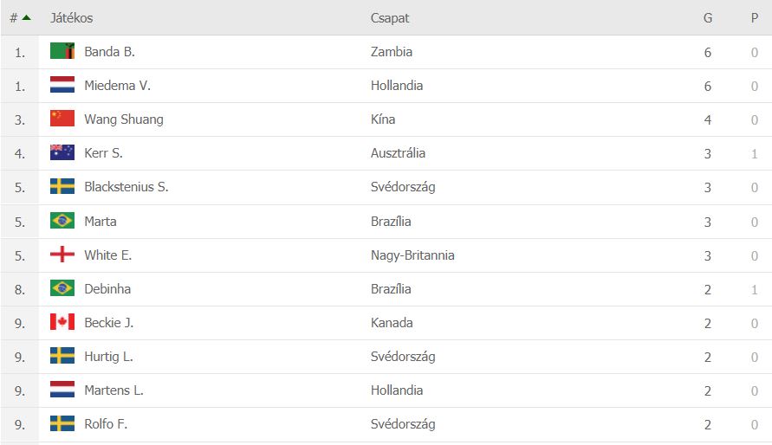Image resolution: width=772 pixels, height=445 pixels.
Task: Click the England flag next to White E.
Action: 62,255
